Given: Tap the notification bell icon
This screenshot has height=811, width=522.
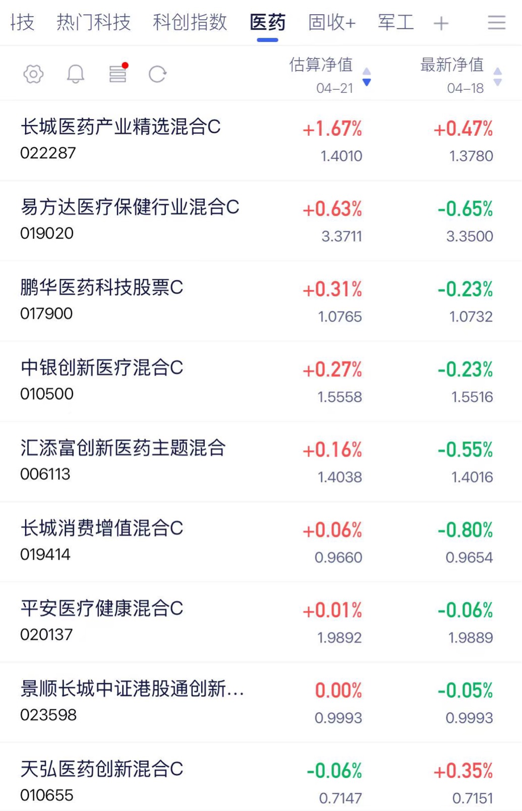Looking at the screenshot, I should coord(76,74).
